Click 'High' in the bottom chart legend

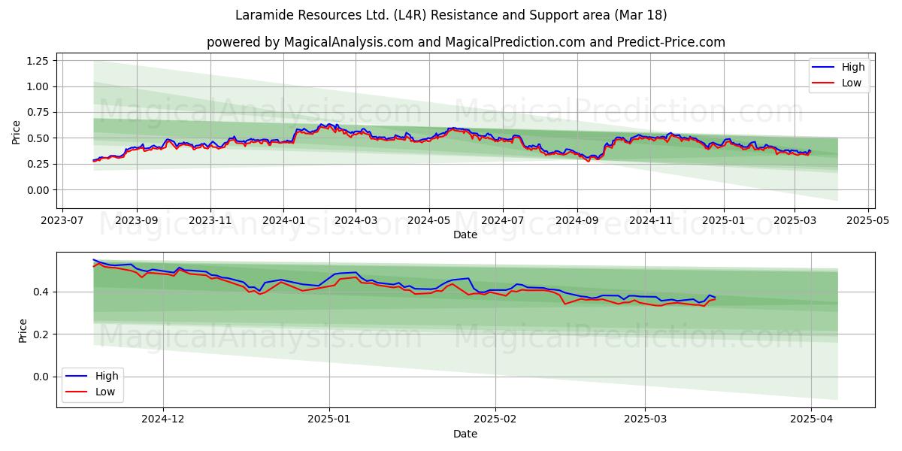[x=106, y=376]
